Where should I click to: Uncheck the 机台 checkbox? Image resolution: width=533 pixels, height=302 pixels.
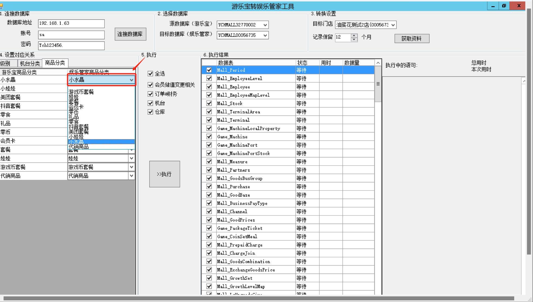(150, 103)
